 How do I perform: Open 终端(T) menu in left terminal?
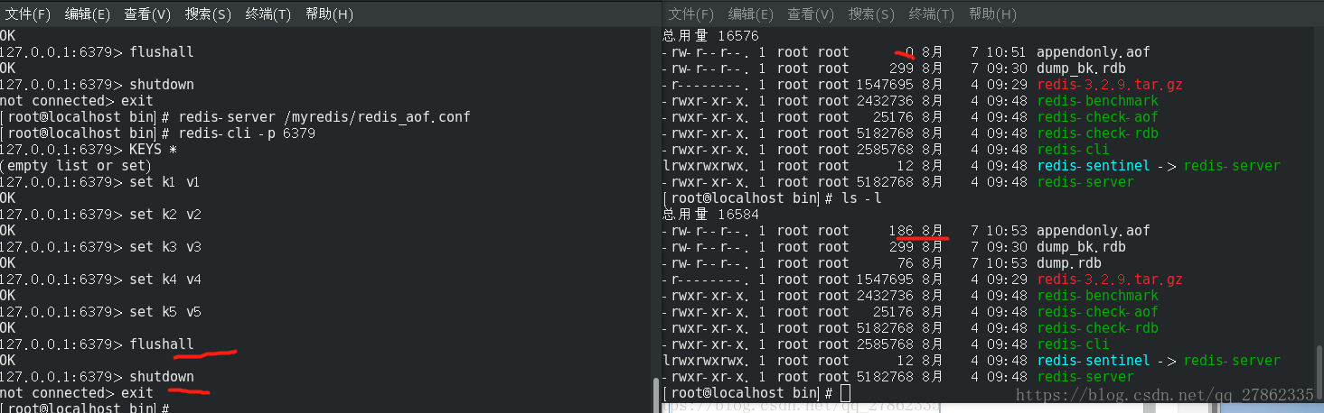click(x=268, y=14)
